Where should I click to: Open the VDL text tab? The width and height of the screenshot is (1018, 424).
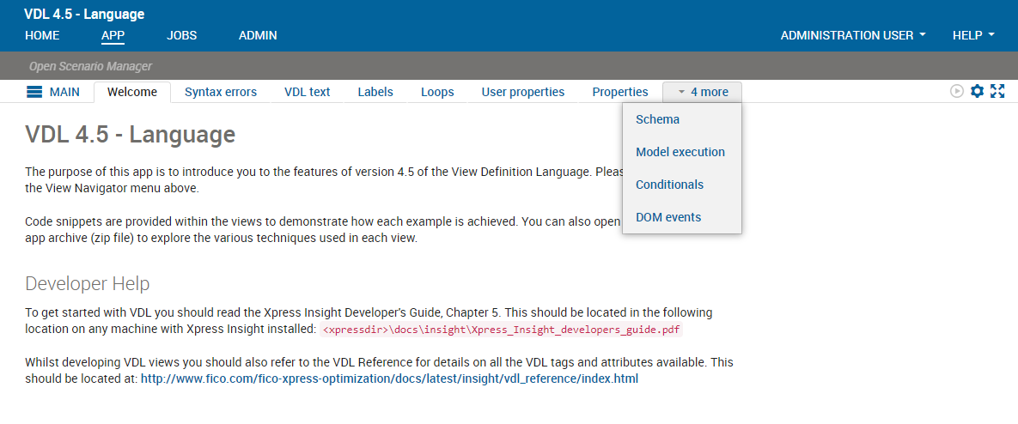[x=308, y=92]
